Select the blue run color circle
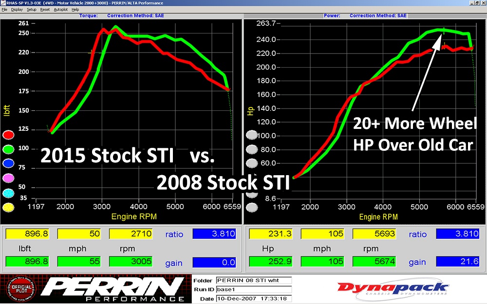The image size is (487, 304). tap(8, 163)
